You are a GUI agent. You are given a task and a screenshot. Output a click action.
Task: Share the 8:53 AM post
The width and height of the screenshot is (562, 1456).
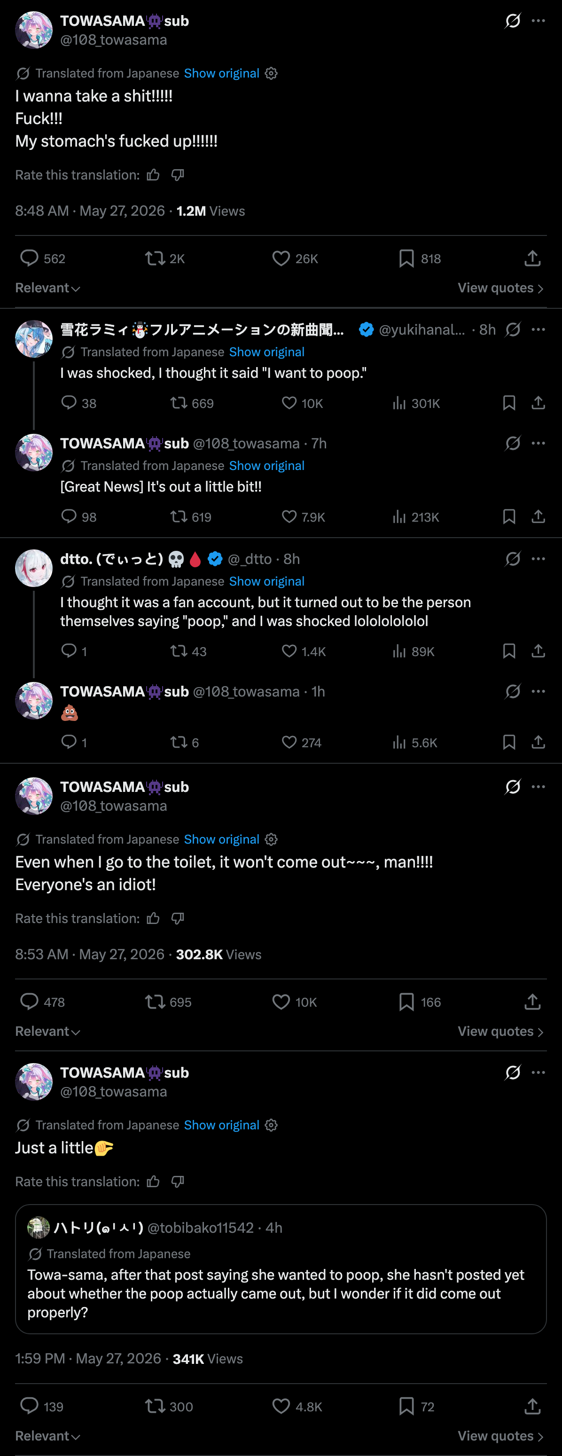[532, 1002]
